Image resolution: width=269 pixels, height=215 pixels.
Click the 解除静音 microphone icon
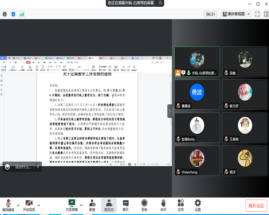click(x=9, y=202)
